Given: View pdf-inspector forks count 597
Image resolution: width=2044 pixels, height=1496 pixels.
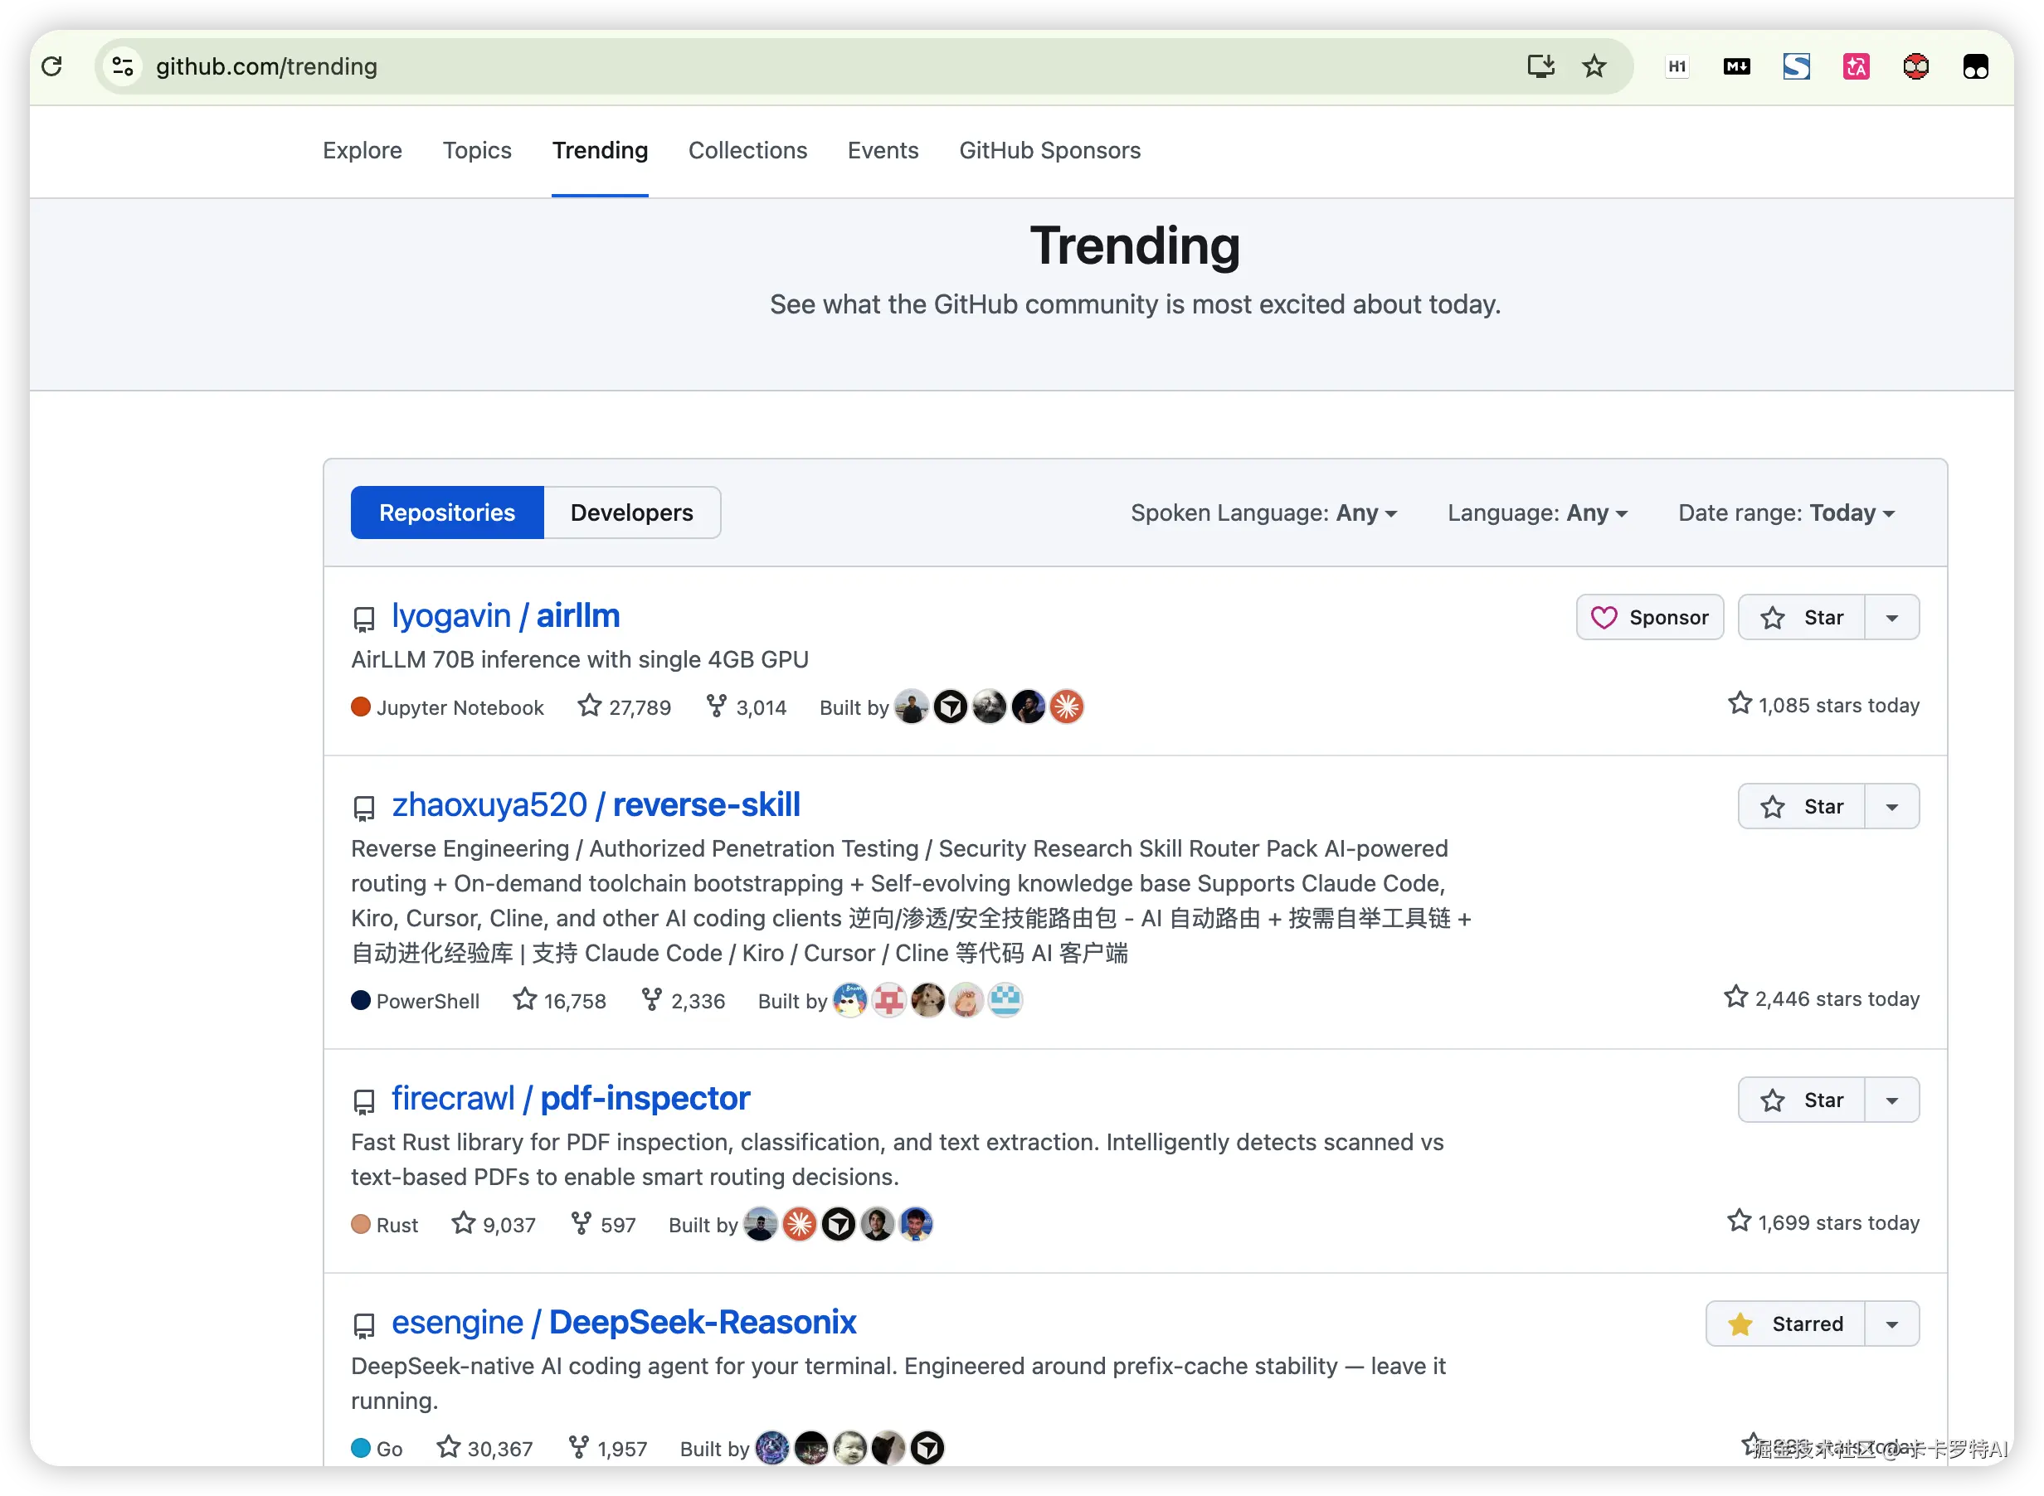Looking at the screenshot, I should (x=603, y=1223).
